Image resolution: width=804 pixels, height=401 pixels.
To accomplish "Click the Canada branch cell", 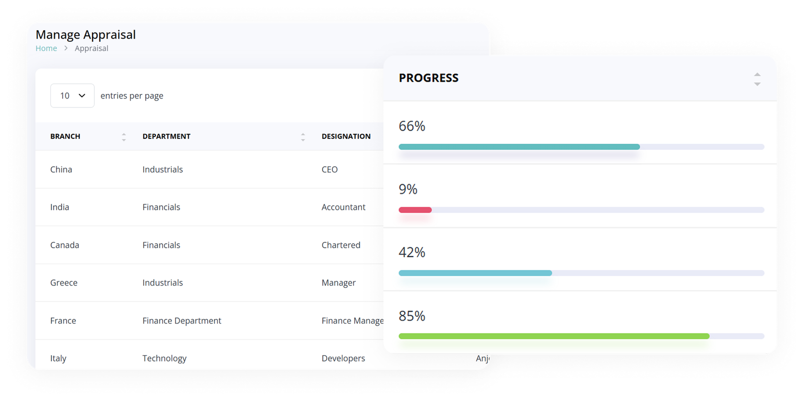I will (65, 245).
